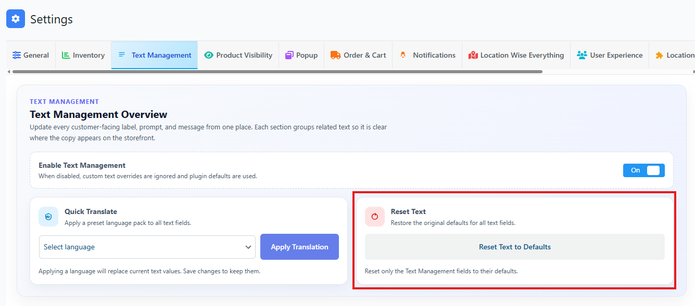
Task: Click the Text Management lines icon
Action: [x=122, y=55]
